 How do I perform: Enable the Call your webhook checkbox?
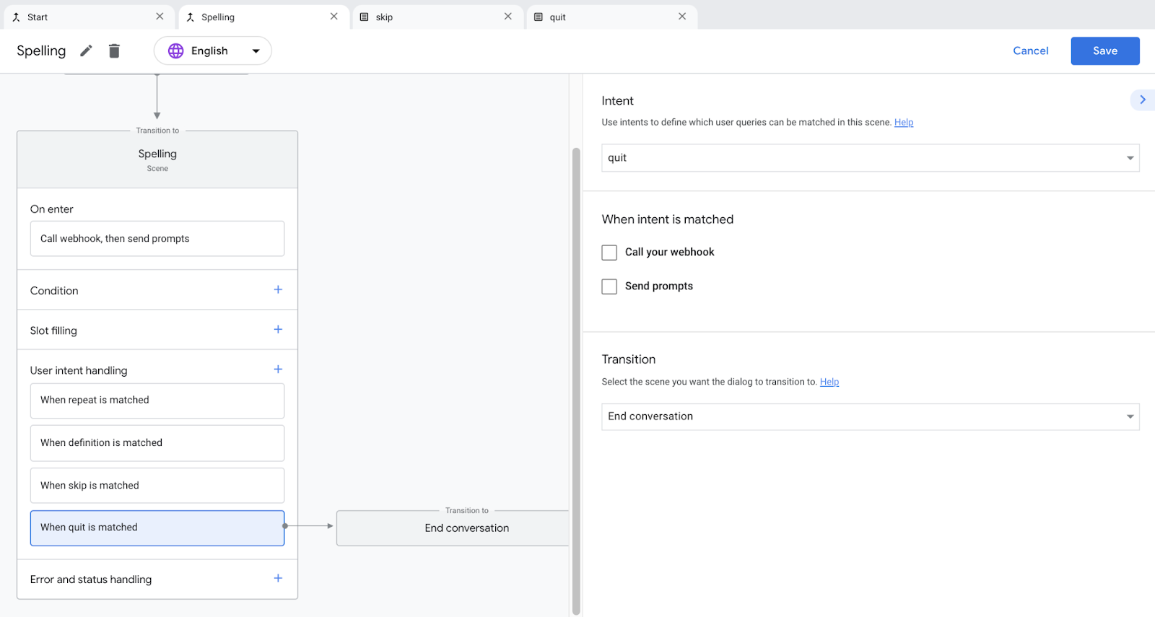coord(609,253)
